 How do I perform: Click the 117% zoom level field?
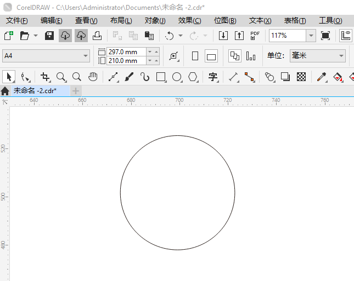(x=288, y=36)
